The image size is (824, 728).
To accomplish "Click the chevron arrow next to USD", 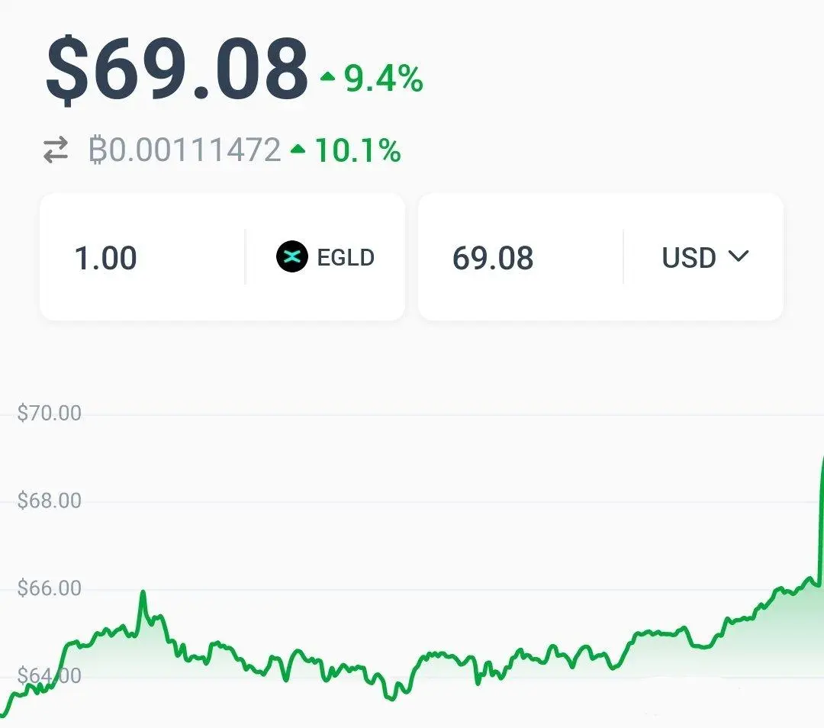I will point(739,256).
